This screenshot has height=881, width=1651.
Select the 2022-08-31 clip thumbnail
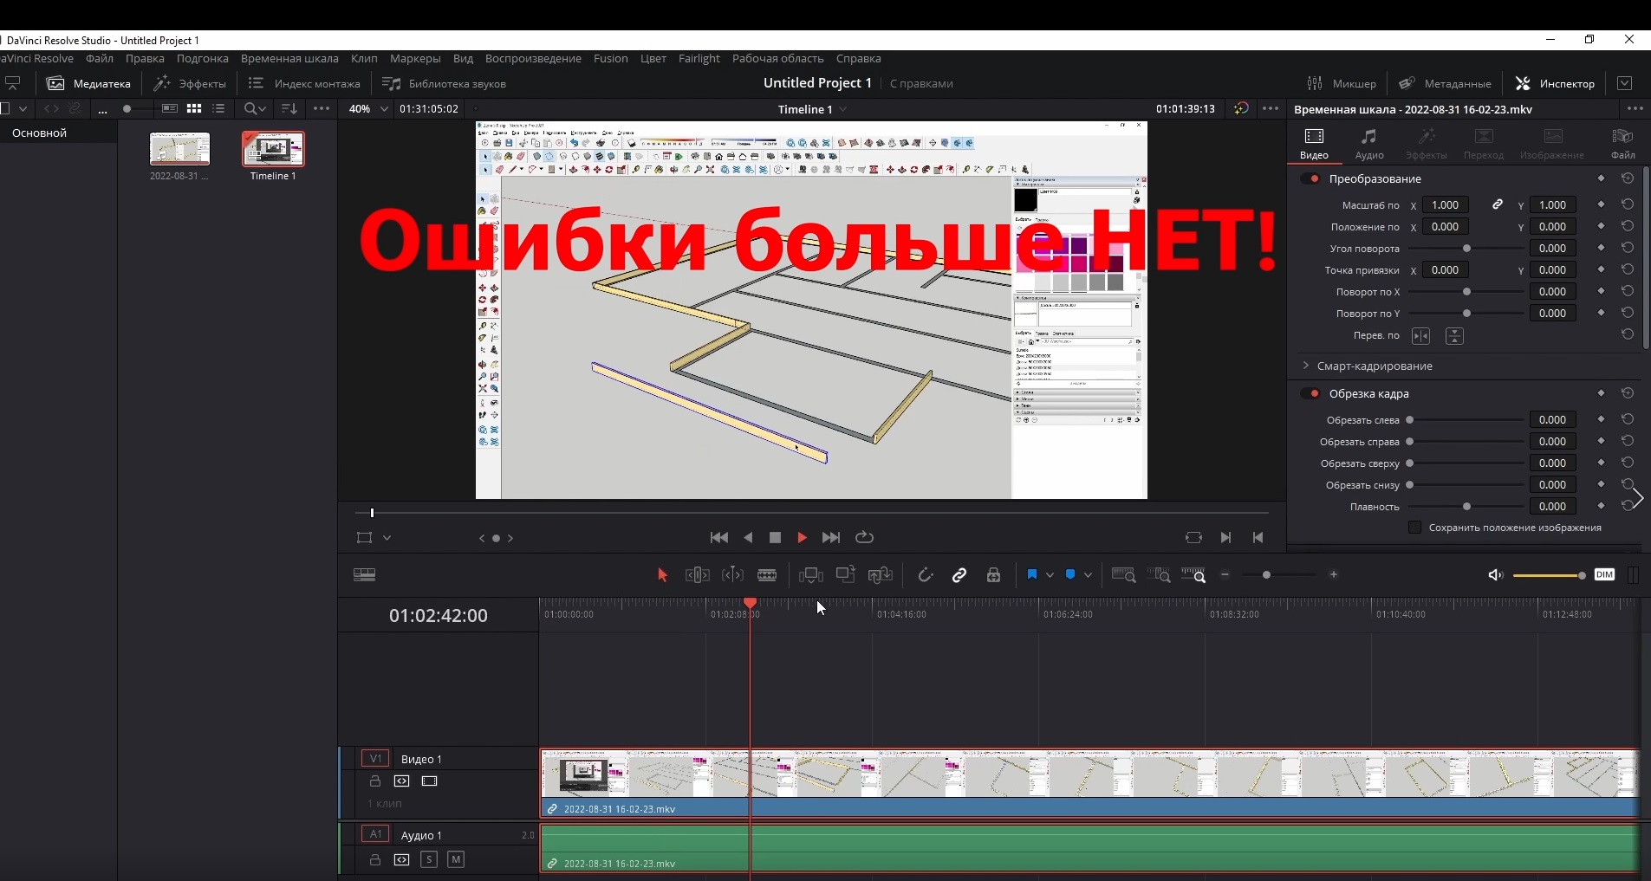[179, 149]
